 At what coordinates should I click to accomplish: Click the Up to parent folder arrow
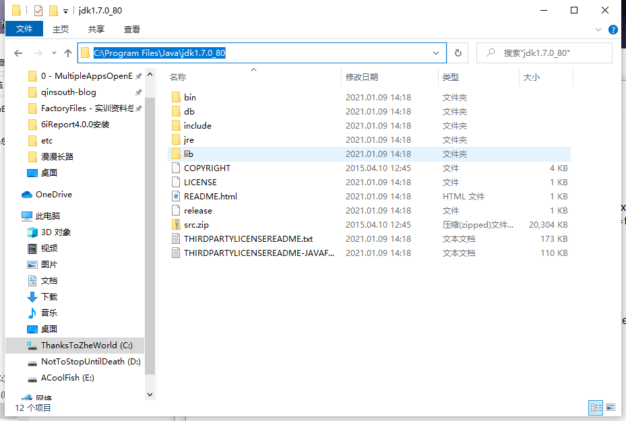67,53
